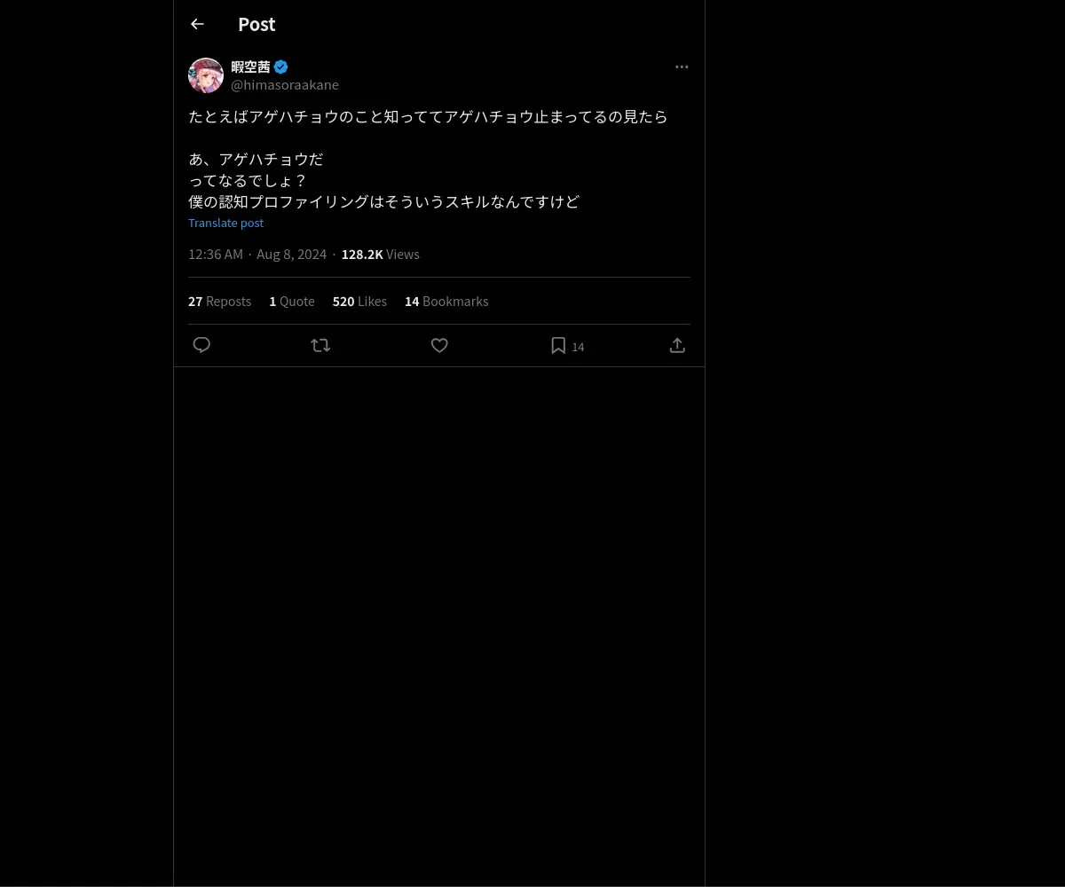Show the 520 Likes list
This screenshot has height=887, width=1065.
pyautogui.click(x=359, y=301)
